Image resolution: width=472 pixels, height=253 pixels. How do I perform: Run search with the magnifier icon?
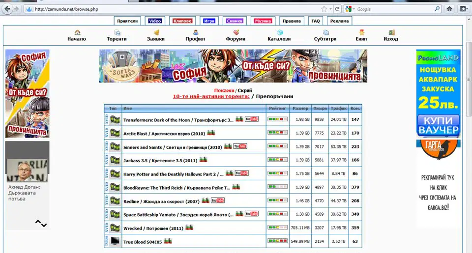coord(438,9)
